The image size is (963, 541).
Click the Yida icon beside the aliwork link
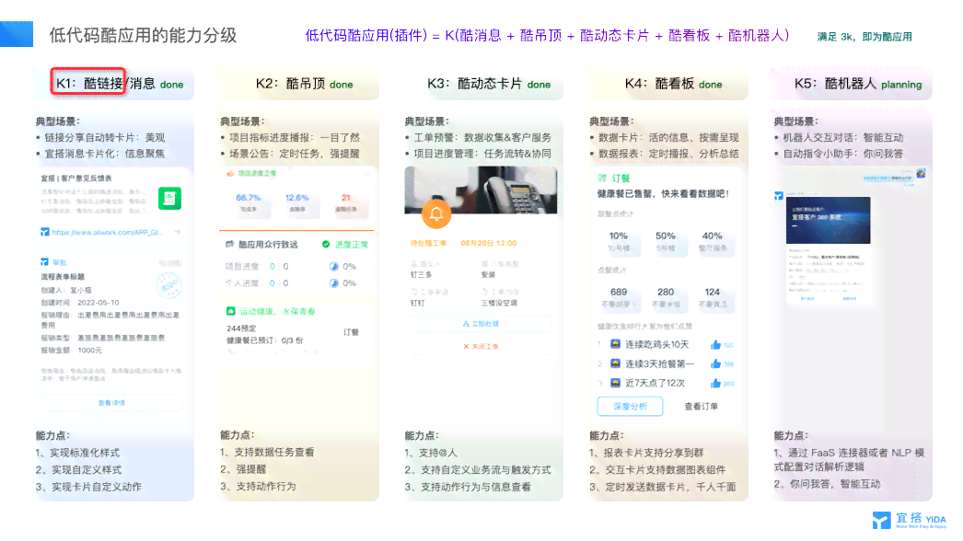pyautogui.click(x=45, y=232)
